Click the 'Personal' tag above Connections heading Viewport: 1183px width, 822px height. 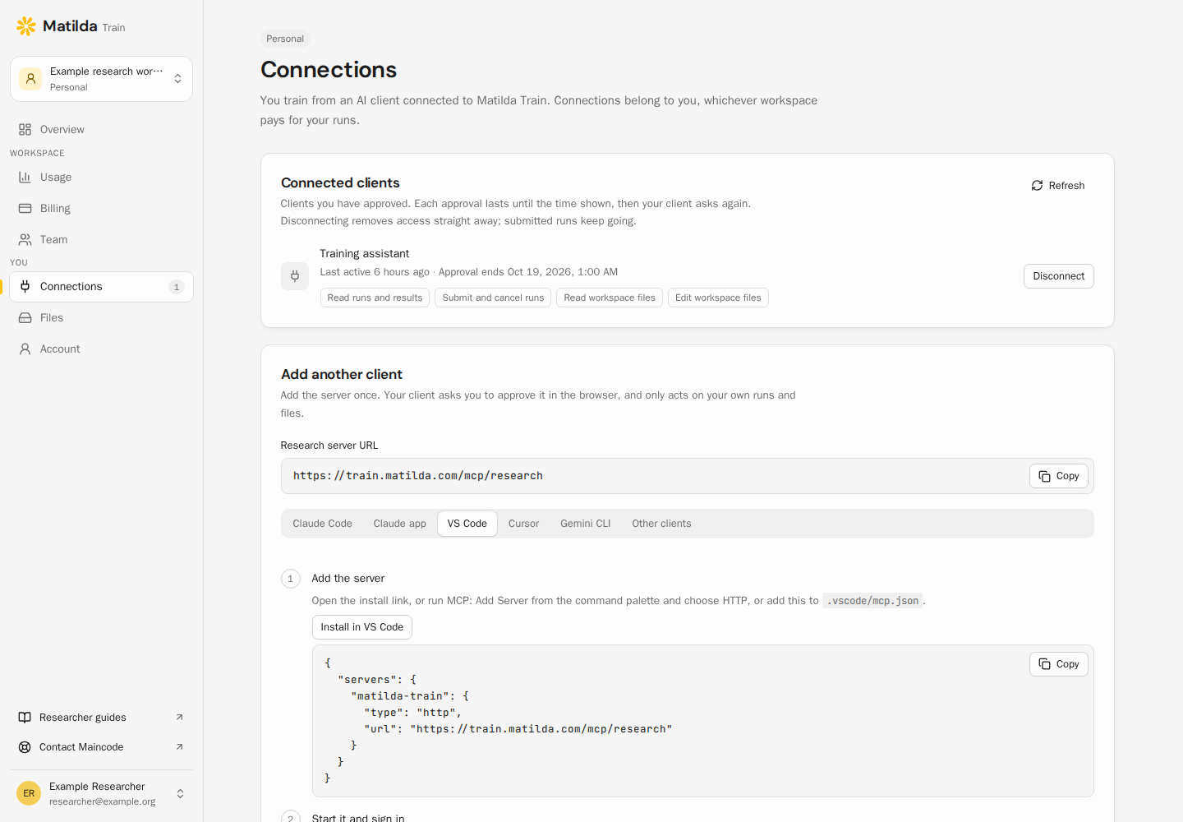(285, 39)
